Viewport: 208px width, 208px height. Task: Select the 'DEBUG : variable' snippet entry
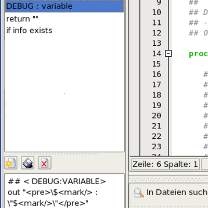click(x=64, y=6)
